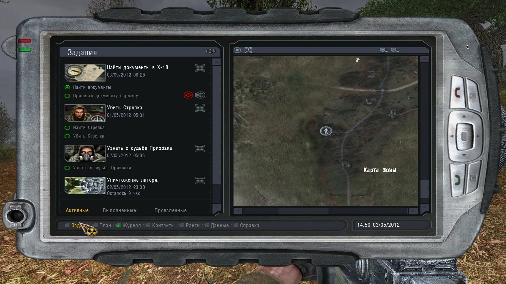Switch to the 'Выполненные' tasks tab

point(119,210)
